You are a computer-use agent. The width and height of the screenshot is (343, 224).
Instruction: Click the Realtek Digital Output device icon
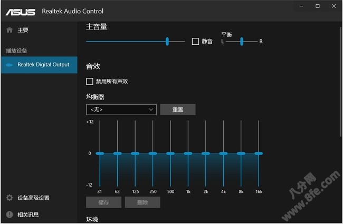(x=9, y=65)
